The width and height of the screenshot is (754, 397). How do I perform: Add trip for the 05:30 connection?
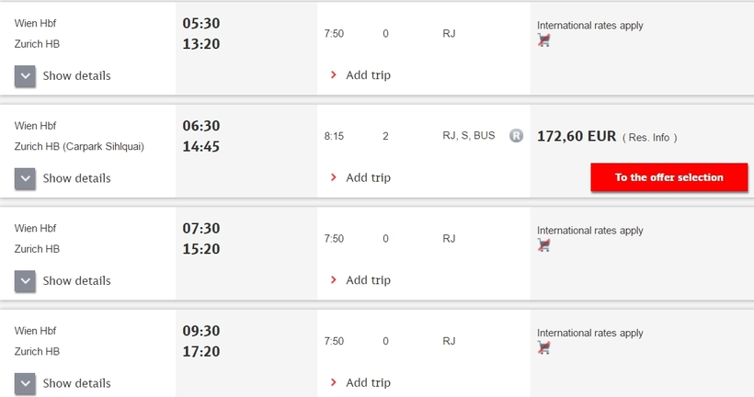pos(369,75)
